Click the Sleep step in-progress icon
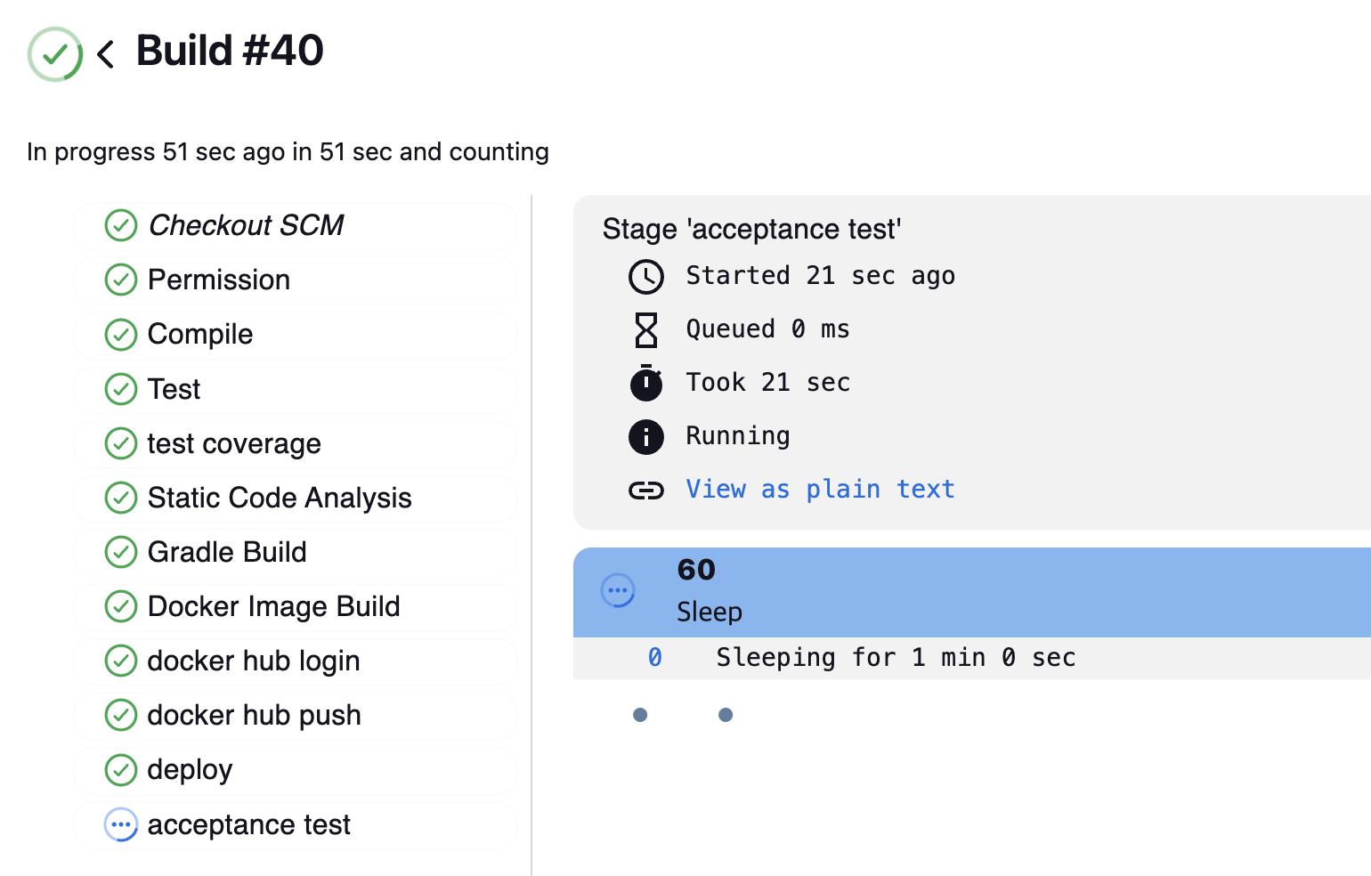The height and width of the screenshot is (876, 1371). pyautogui.click(x=618, y=590)
